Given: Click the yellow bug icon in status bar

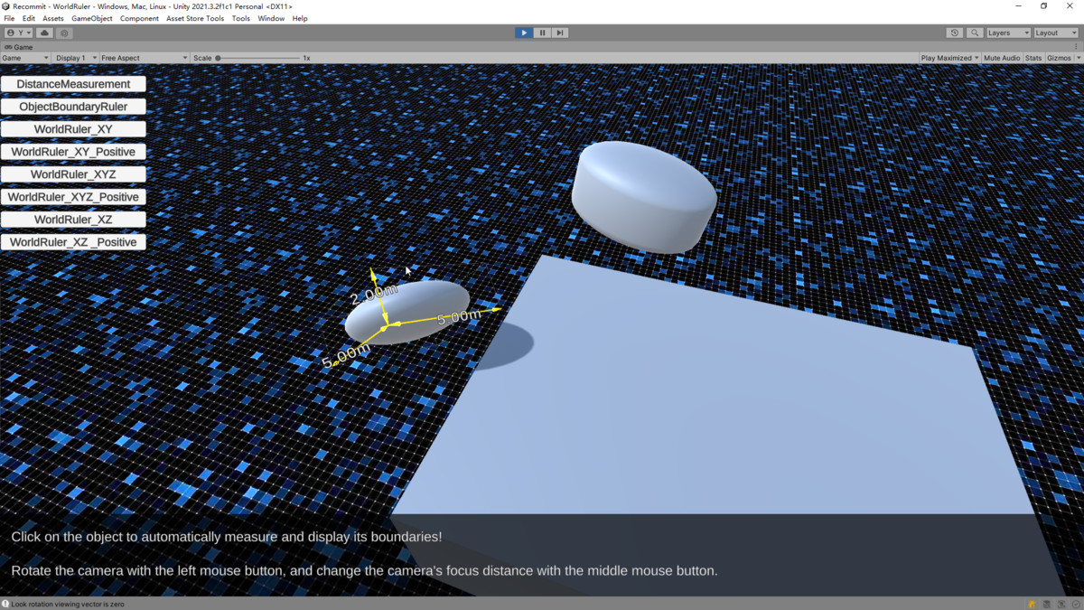Looking at the screenshot, I should tap(1032, 604).
